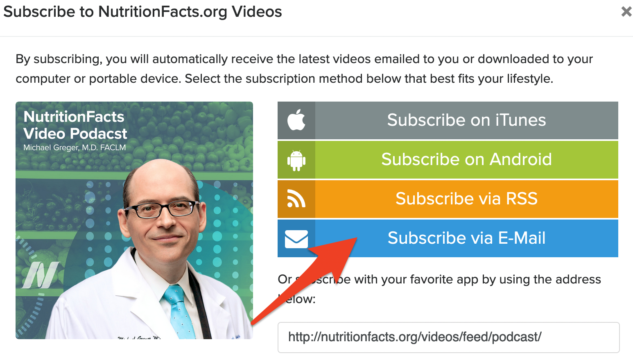633x358 pixels.
Task: Select the Subscribe on iTunes button
Action: (448, 120)
